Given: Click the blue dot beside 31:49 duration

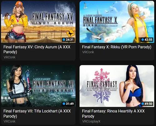Looking at the screenshot, I should point(64,104).
